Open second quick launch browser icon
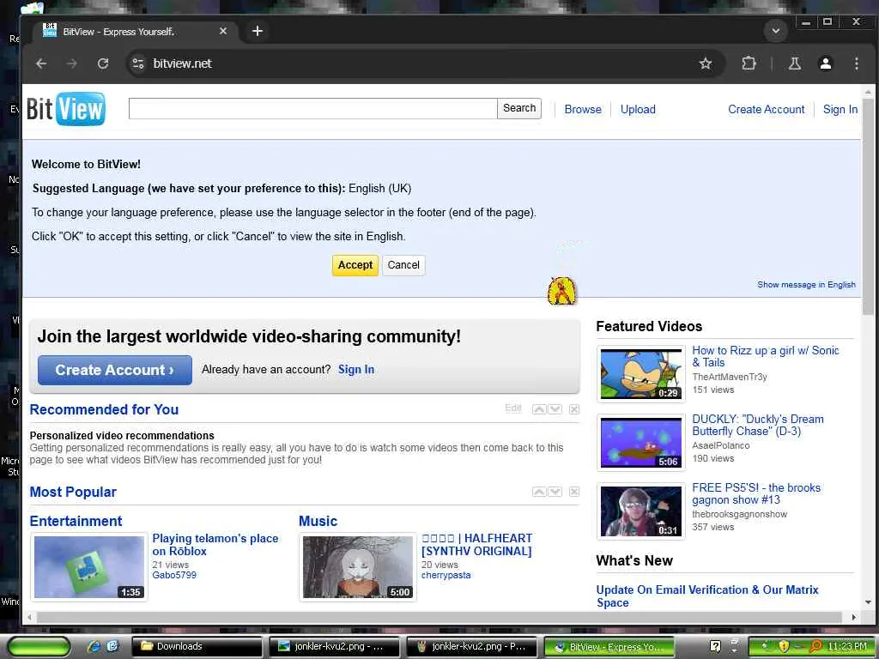 [x=112, y=646]
